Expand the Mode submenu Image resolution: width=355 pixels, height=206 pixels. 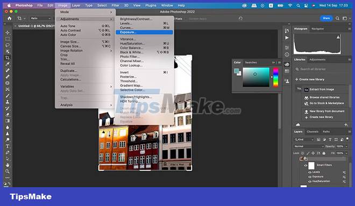(x=86, y=12)
